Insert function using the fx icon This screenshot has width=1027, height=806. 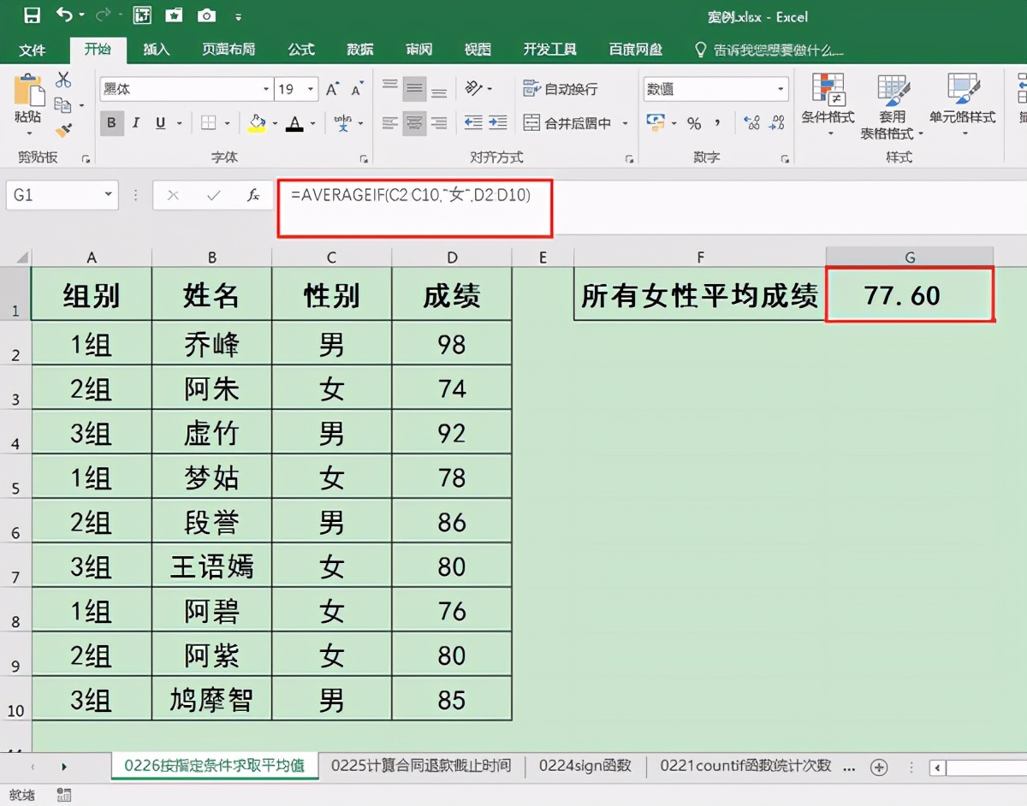(253, 196)
